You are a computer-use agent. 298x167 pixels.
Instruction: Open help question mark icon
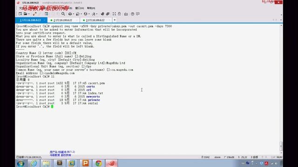coord(132,14)
